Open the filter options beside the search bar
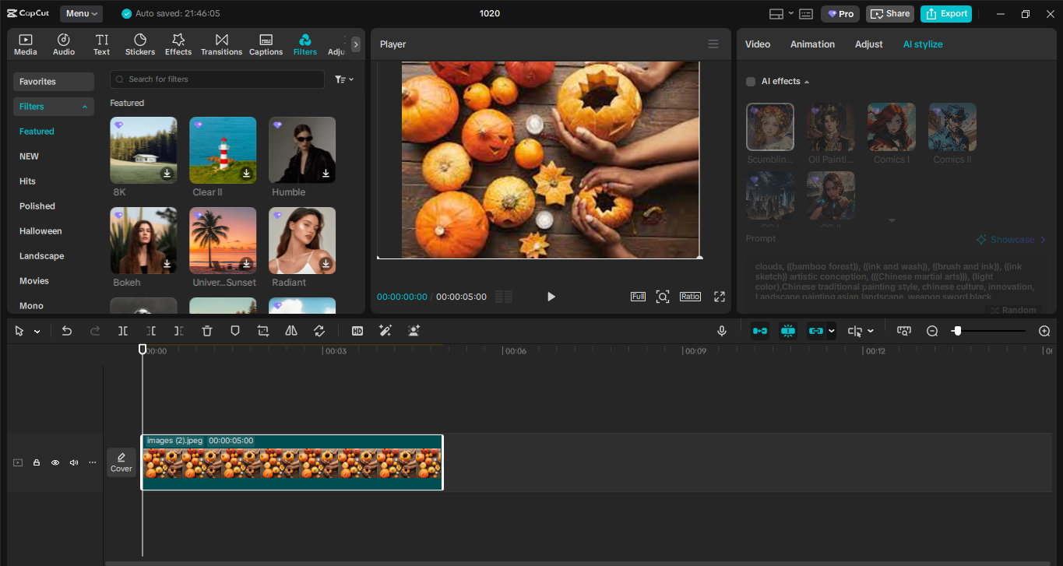The width and height of the screenshot is (1063, 566). (x=343, y=79)
